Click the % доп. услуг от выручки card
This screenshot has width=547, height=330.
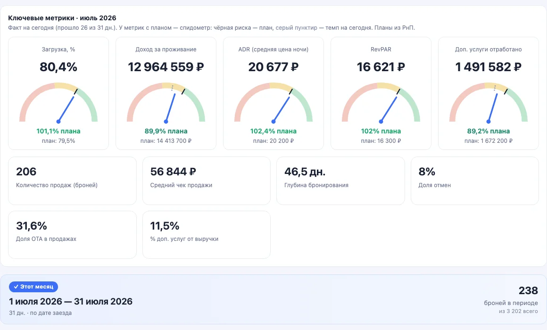coord(207,235)
